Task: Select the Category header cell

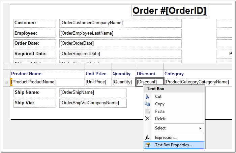Action: [x=198, y=74]
